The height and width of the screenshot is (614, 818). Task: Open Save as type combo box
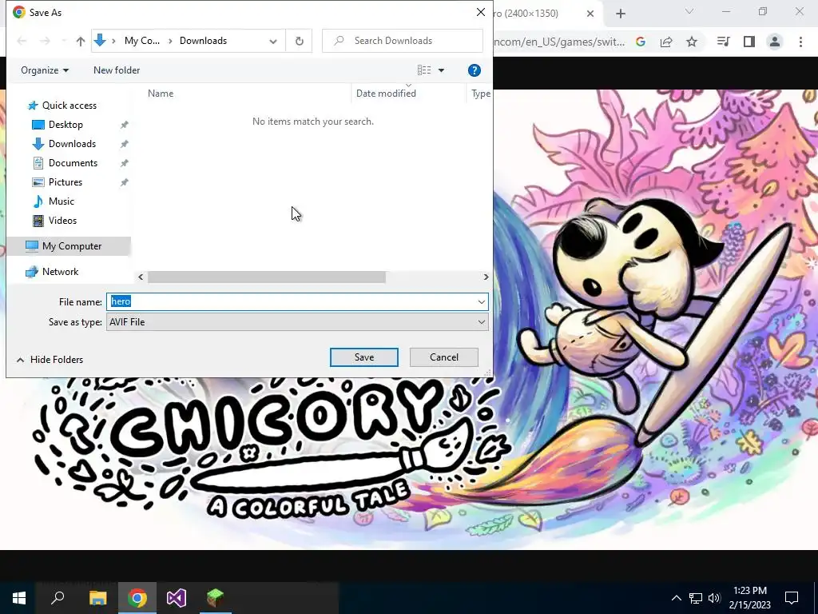point(297,322)
